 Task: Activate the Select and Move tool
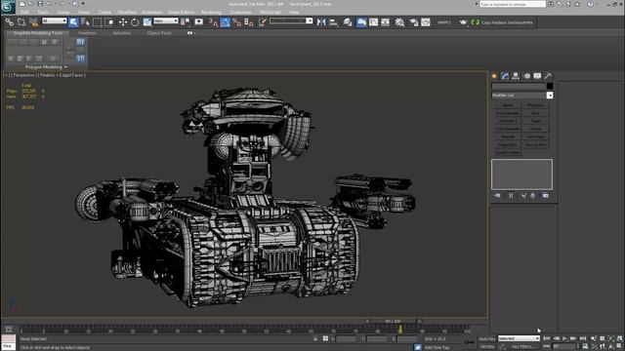(x=123, y=22)
